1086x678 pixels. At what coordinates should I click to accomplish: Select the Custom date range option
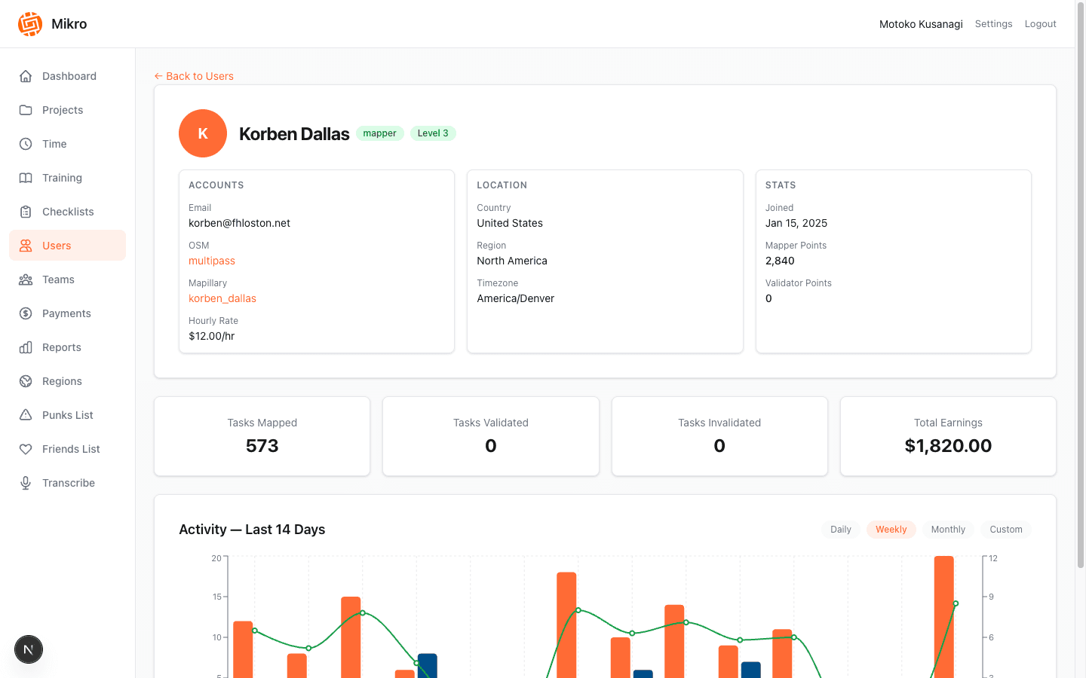point(1006,529)
